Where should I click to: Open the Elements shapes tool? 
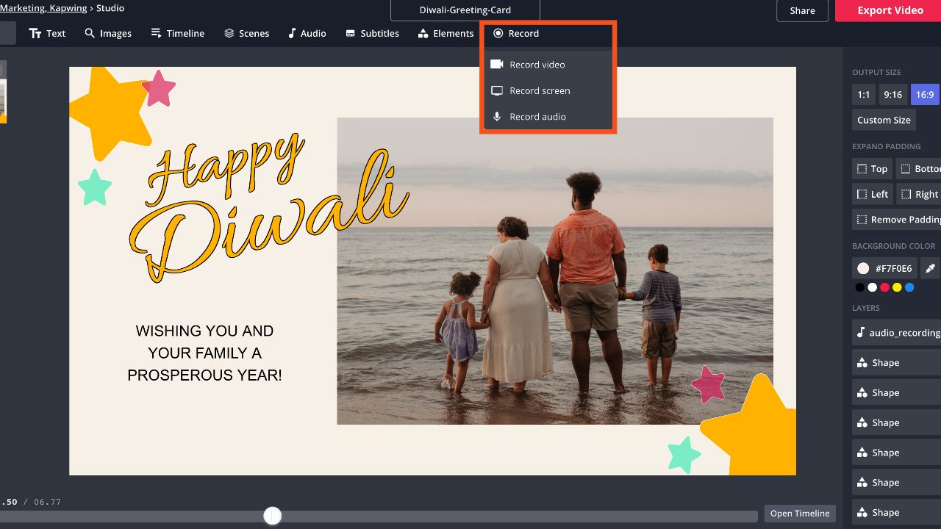pyautogui.click(x=423, y=33)
